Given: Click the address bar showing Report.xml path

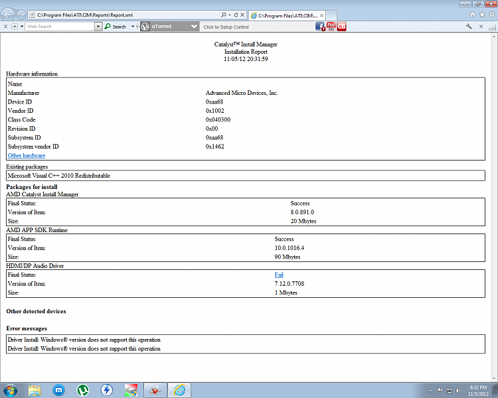Looking at the screenshot, I should (127, 15).
